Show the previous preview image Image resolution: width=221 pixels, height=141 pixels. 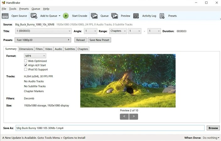124,117
